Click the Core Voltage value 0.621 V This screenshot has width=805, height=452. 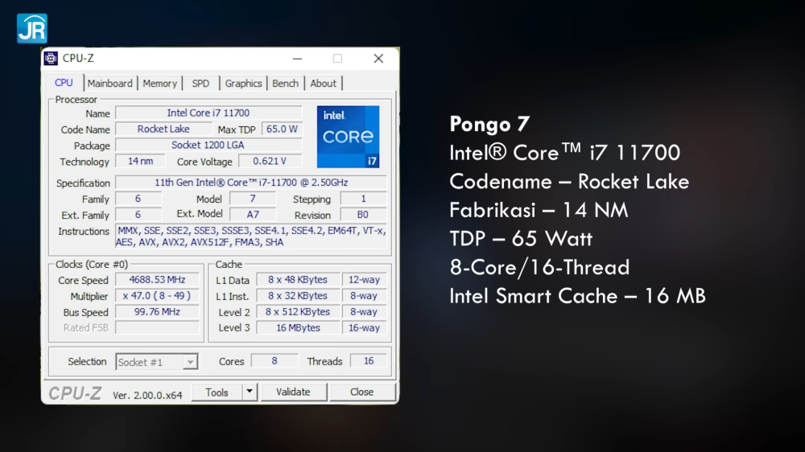coord(270,161)
